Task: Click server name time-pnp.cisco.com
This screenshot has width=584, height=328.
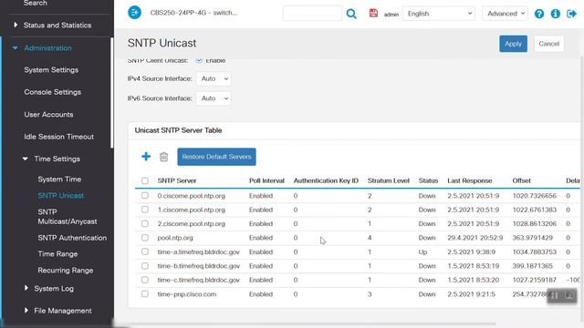Action: tap(187, 294)
